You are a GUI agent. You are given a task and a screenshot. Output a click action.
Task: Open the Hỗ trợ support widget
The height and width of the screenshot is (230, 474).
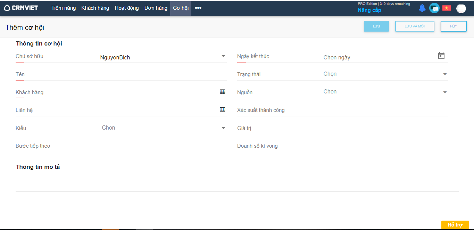(455, 225)
